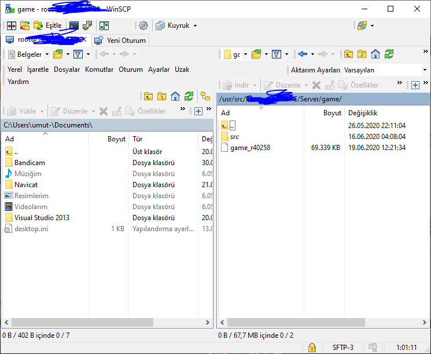Click the Compare Directories icon

click(x=12, y=25)
